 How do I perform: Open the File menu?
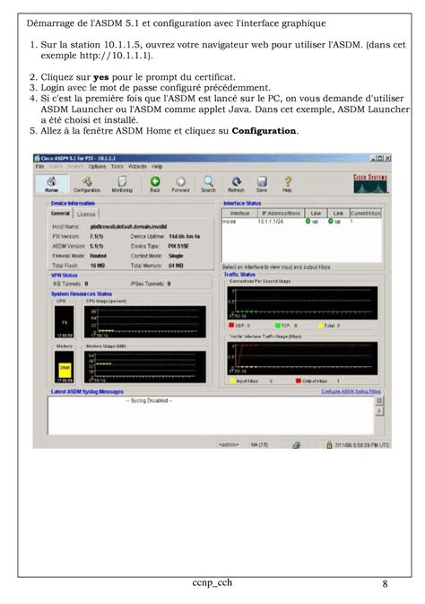tap(39, 166)
